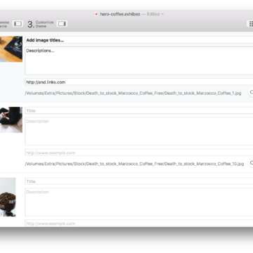Toggle left sidebar panel icon in toolbar
This screenshot has height=253, width=253.
pos(18,24)
